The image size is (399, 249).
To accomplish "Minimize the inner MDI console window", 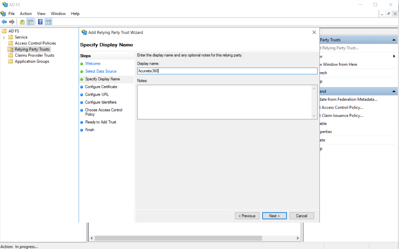I will [x=382, y=14].
